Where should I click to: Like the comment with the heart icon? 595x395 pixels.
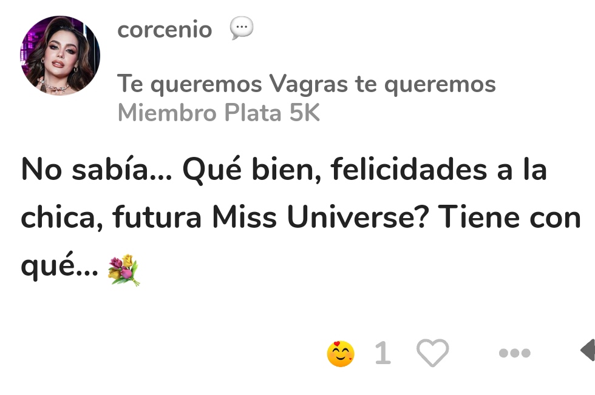coord(432,353)
